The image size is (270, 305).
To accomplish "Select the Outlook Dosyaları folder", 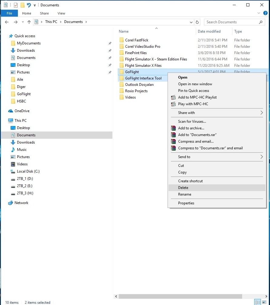I will click(139, 85).
